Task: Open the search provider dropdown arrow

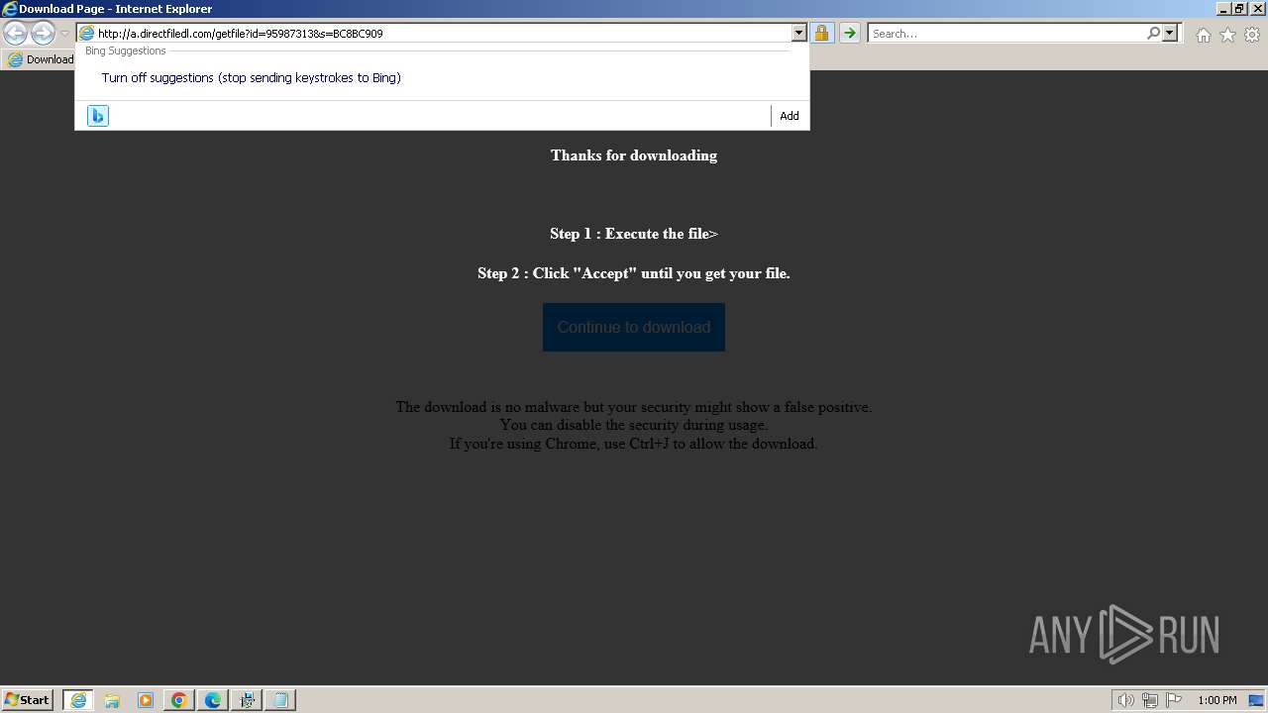Action: click(1170, 33)
